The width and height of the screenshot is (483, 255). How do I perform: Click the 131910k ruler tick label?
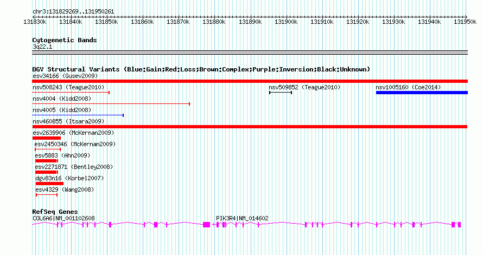pos(322,22)
